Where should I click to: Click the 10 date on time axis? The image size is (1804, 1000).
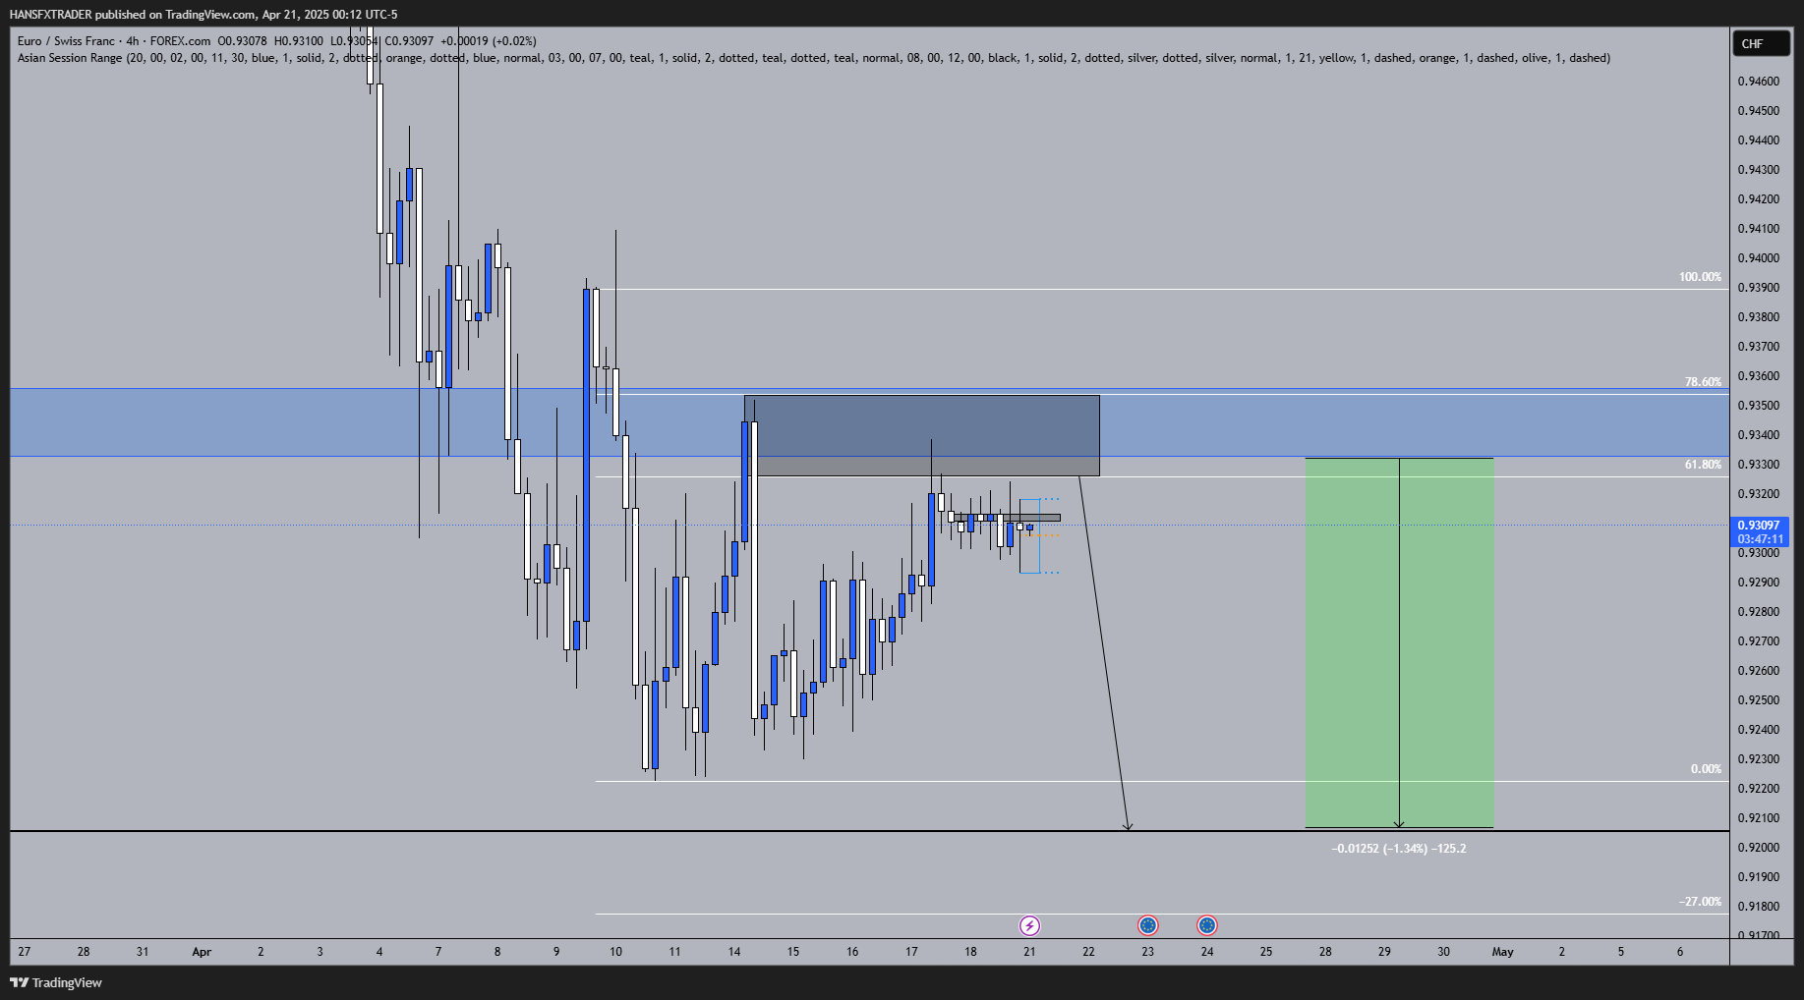(x=615, y=952)
